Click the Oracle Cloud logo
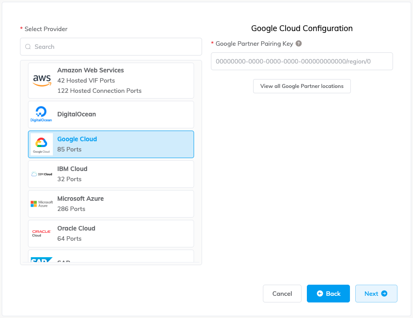The image size is (413, 318). click(41, 233)
